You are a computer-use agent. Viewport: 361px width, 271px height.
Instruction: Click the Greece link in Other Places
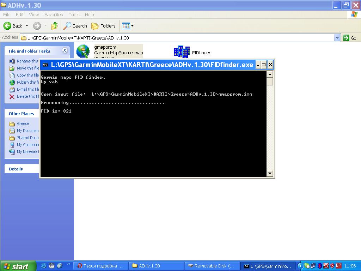pyautogui.click(x=23, y=124)
